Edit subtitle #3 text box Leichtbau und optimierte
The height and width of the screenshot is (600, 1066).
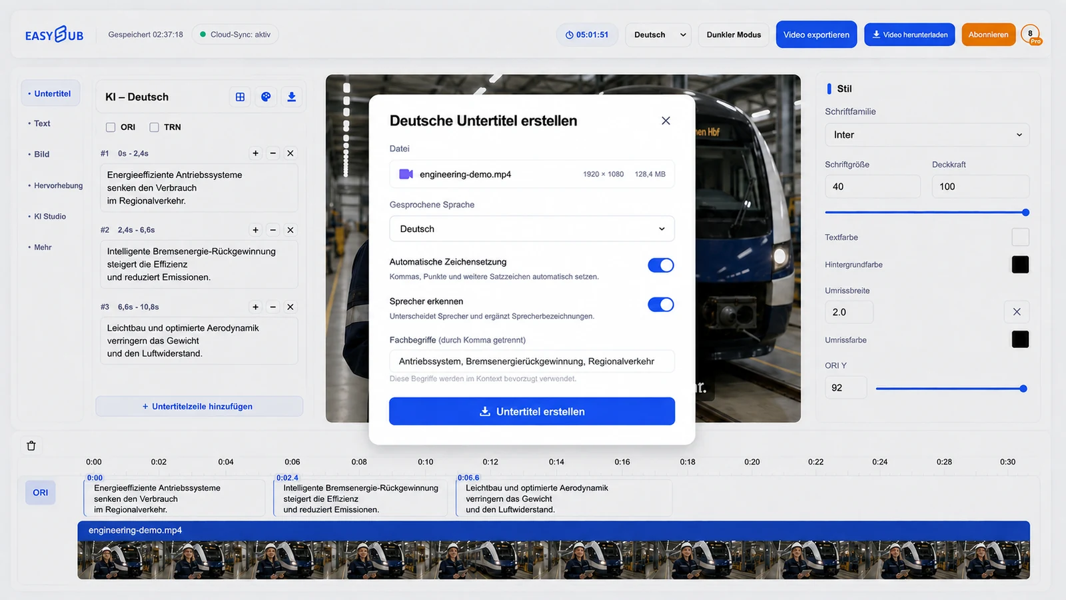[199, 341]
